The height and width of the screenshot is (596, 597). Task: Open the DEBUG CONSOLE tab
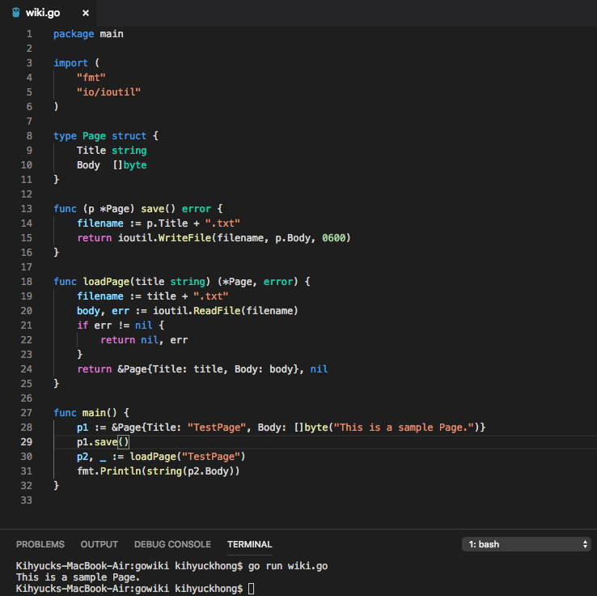(172, 544)
